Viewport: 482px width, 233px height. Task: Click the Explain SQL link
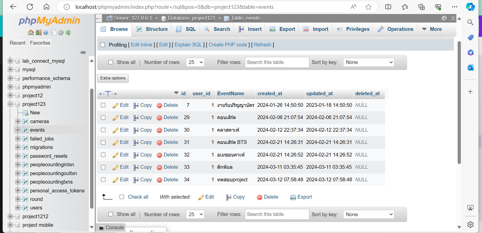pos(188,45)
